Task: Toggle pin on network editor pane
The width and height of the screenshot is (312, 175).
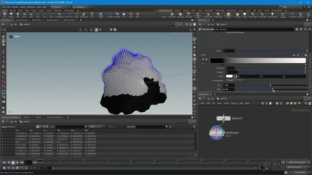Action: (x=306, y=99)
